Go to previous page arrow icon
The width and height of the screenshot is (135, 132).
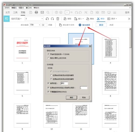tap(56, 12)
